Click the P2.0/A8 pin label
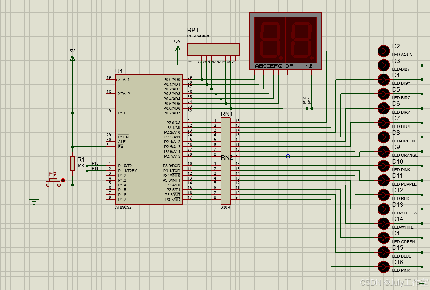Viewport: 430px width, 290px height. point(173,123)
